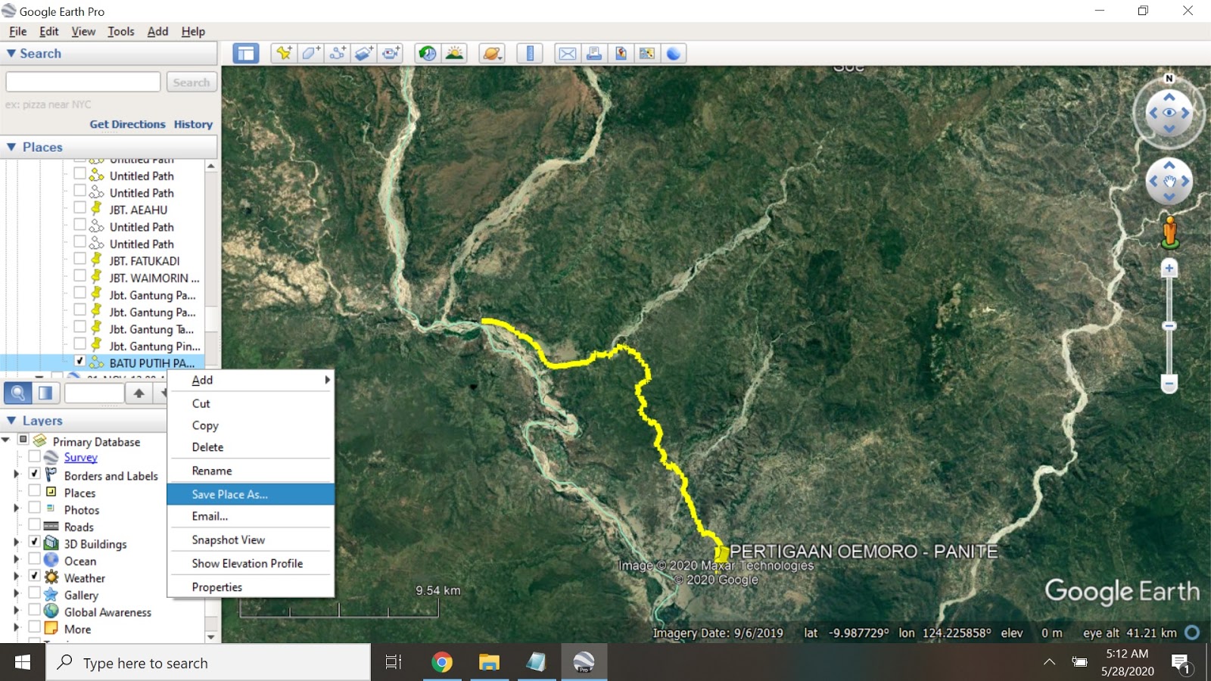Open Task View on the taskbar

point(394,663)
